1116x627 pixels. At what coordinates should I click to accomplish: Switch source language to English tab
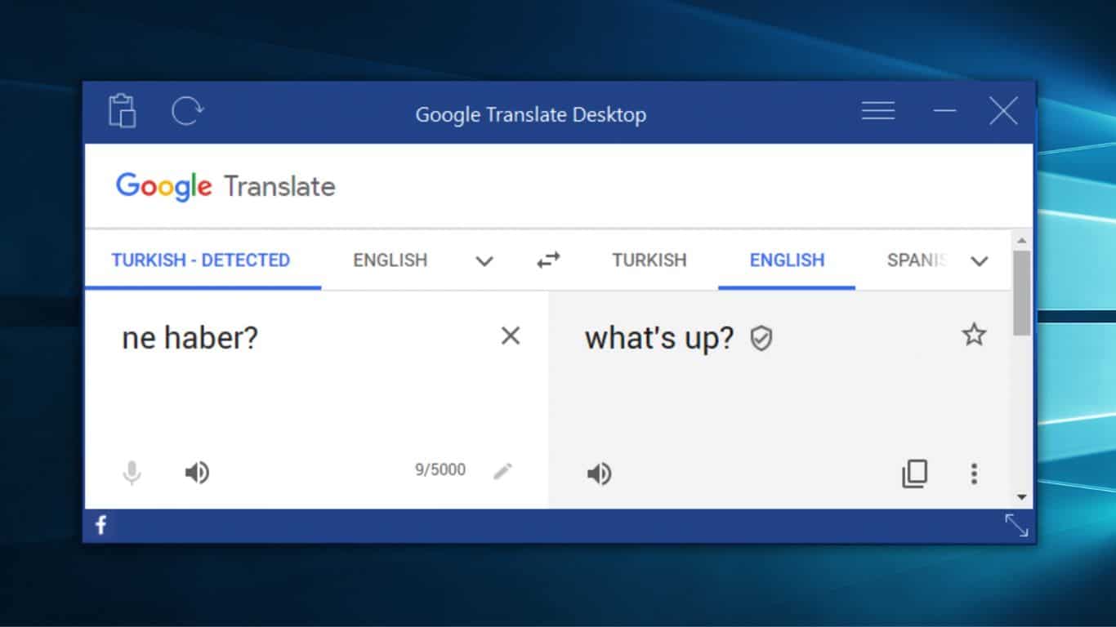pyautogui.click(x=390, y=260)
